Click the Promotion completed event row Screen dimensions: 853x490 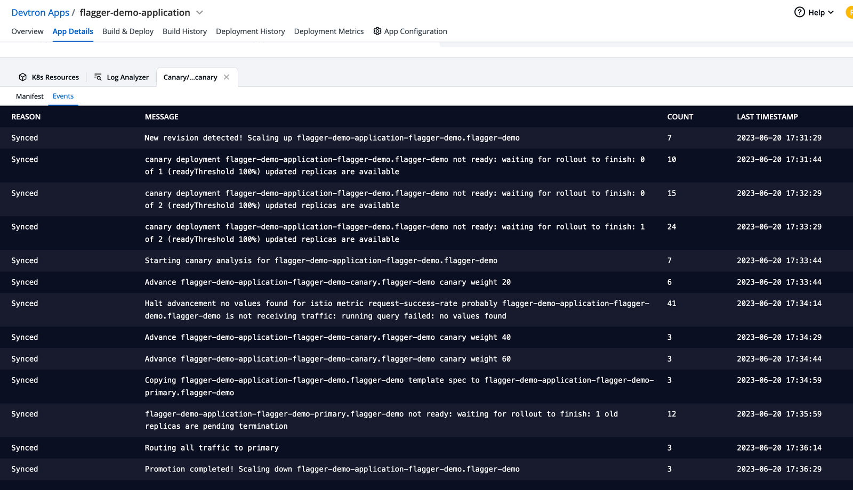point(332,469)
